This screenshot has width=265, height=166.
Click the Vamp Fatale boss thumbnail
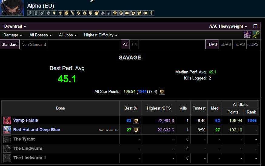pos(7,120)
